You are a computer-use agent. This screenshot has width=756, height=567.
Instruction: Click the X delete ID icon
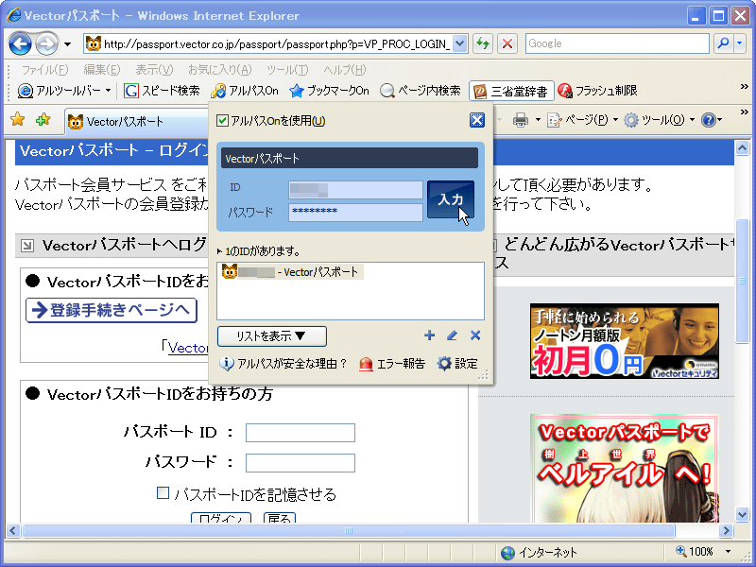point(475,335)
